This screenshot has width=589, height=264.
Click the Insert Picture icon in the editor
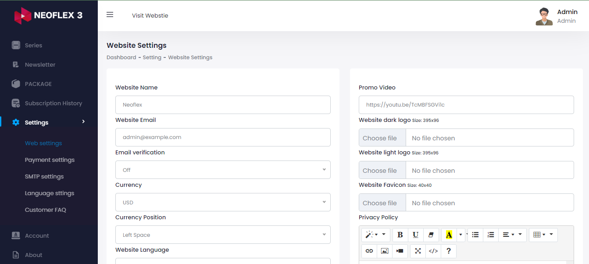385,251
